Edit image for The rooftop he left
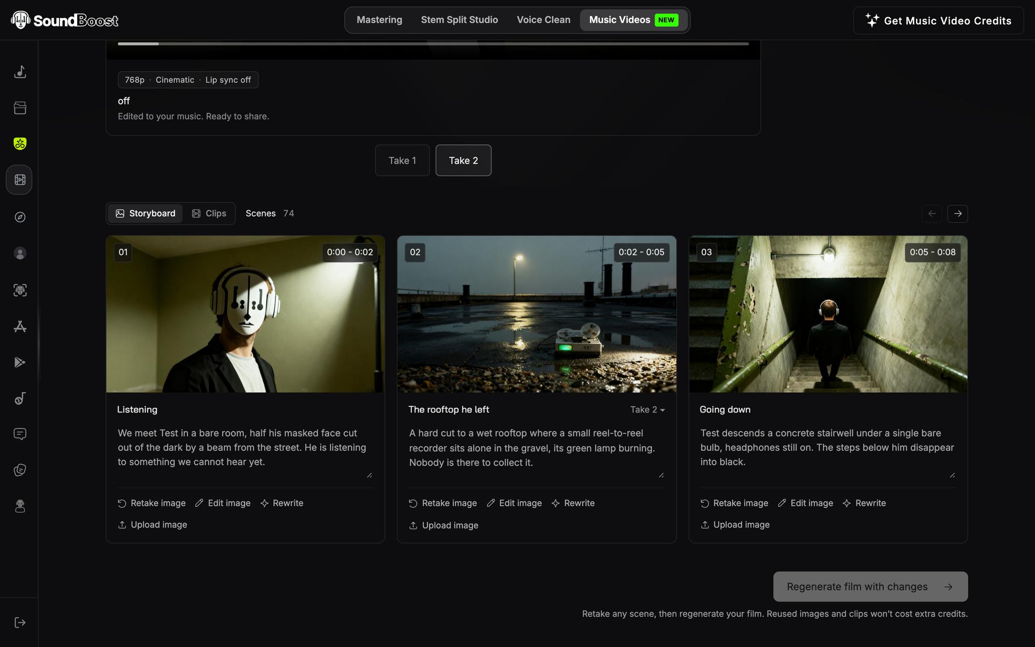 click(514, 503)
